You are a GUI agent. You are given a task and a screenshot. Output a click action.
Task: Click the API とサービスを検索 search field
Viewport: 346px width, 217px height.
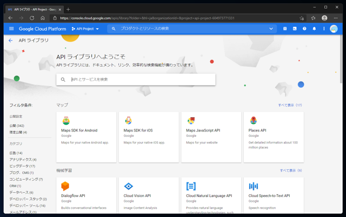coord(136,80)
